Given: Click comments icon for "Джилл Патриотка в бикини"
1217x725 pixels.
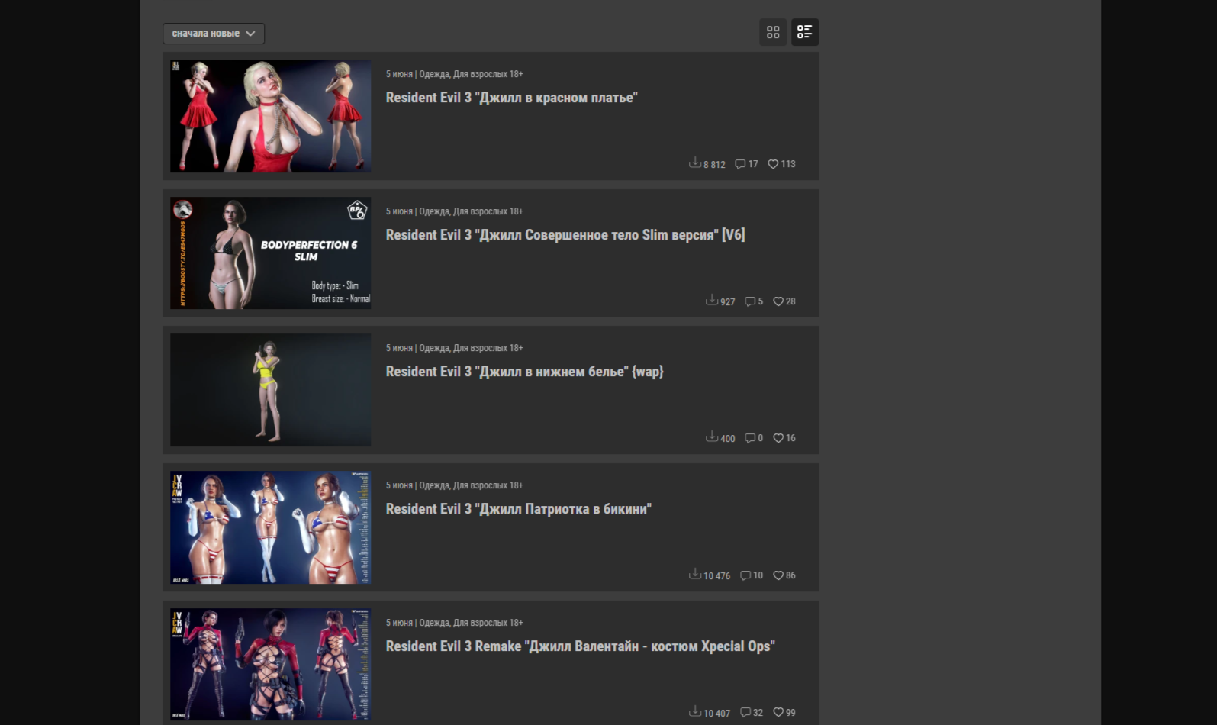Looking at the screenshot, I should coord(745,575).
